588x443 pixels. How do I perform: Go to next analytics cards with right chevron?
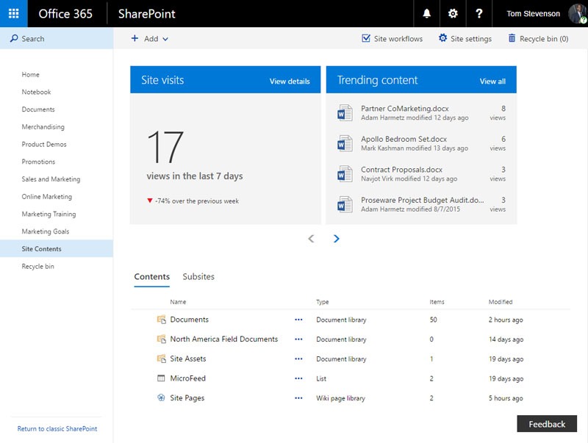coord(337,239)
